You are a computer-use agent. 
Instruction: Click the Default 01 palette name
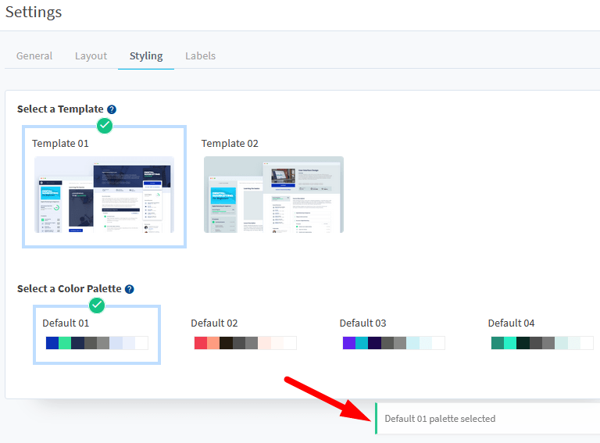click(x=66, y=323)
